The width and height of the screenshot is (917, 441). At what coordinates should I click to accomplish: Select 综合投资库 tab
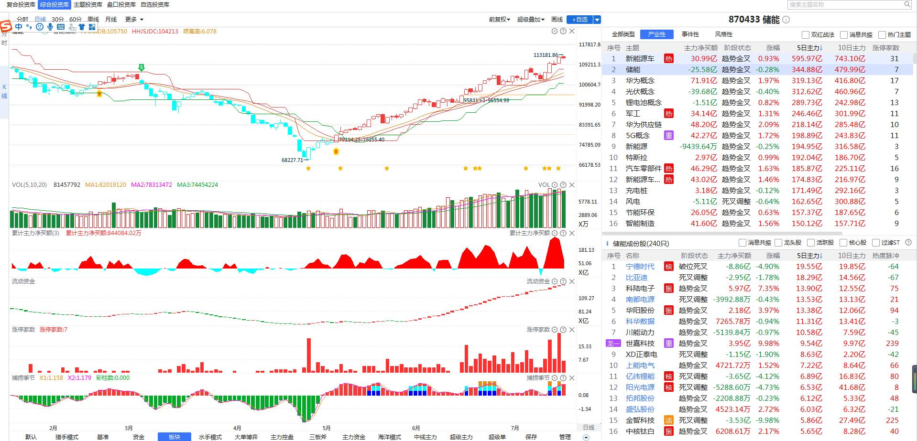pyautogui.click(x=55, y=5)
